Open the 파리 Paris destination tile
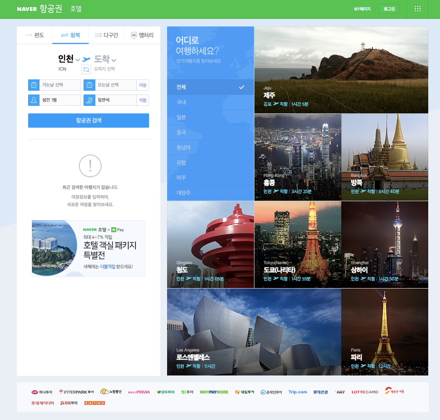 [385, 332]
